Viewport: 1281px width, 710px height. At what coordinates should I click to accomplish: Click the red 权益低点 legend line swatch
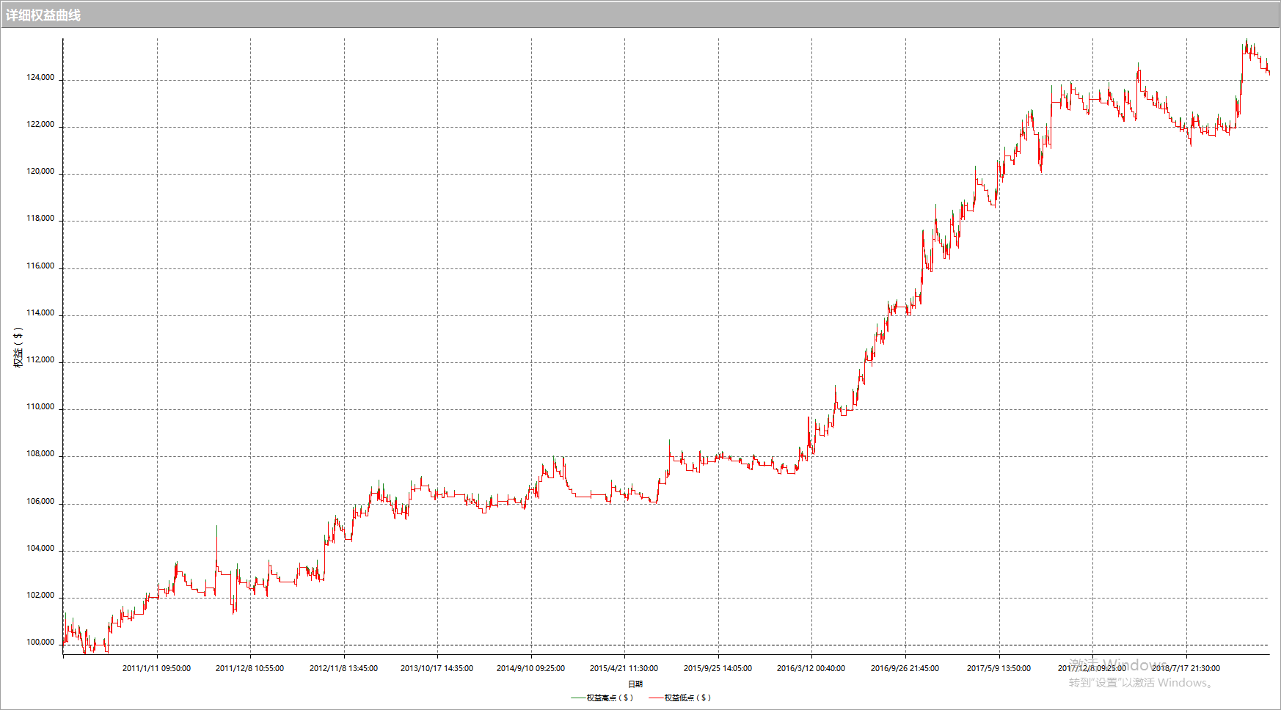(x=656, y=698)
